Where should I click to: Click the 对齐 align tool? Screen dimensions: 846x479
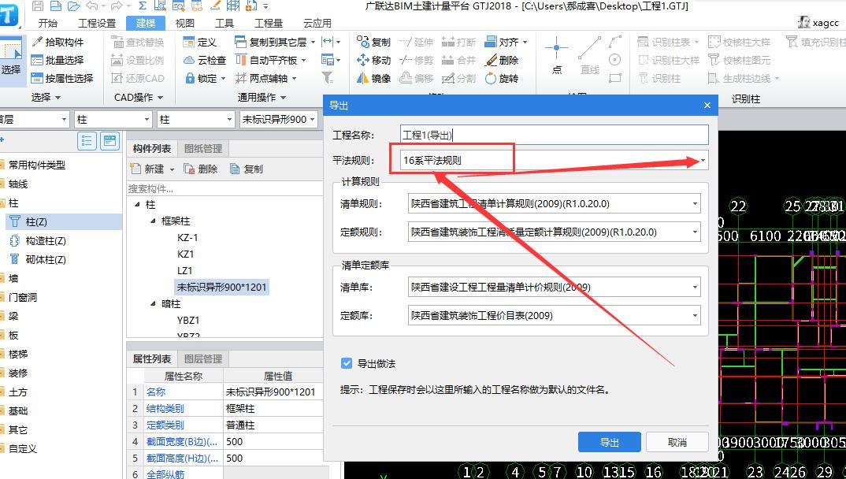coord(506,42)
